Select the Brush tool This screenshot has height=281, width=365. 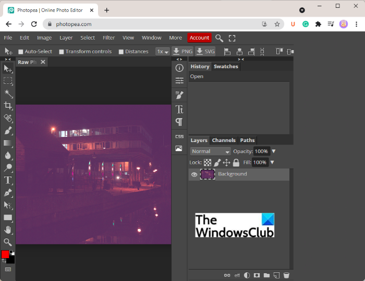tap(8, 131)
